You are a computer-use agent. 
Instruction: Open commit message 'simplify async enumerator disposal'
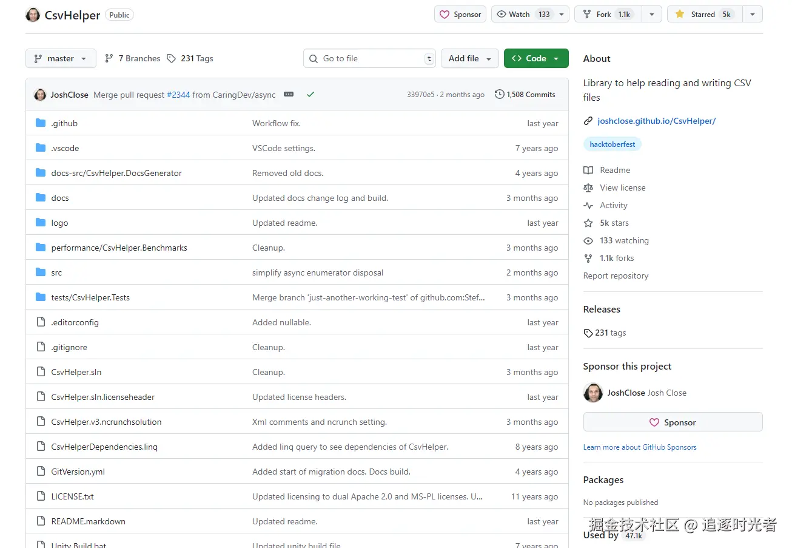318,272
